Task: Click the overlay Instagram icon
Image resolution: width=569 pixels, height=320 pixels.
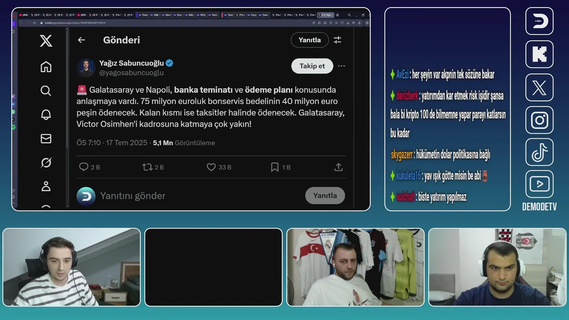Action: [x=539, y=120]
